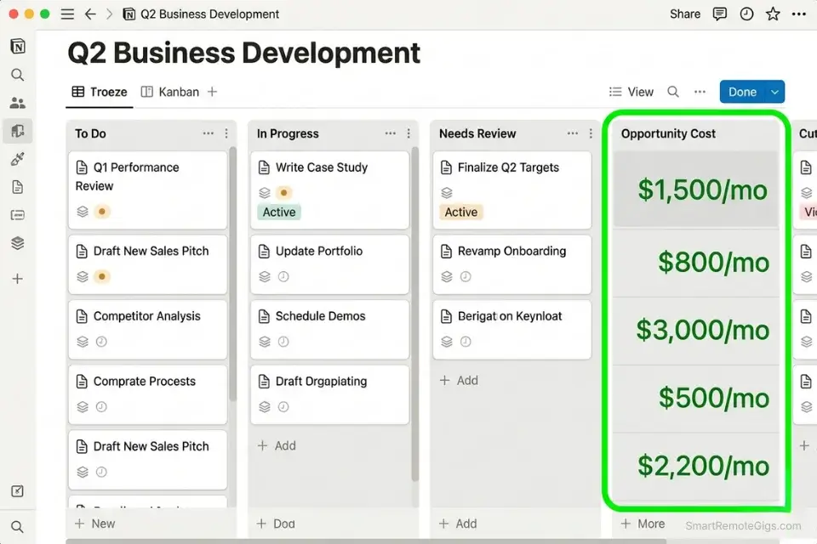Screen dimensions: 817x544
Task: Open the Comprate Procests card
Action: click(148, 394)
